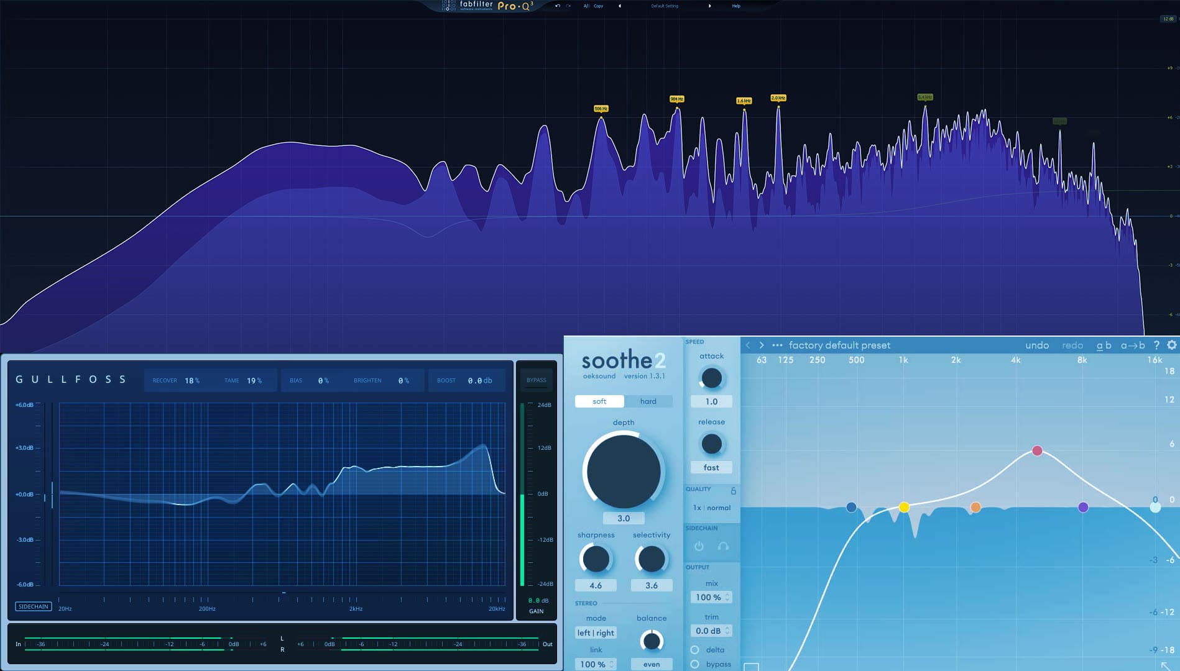
Task: Go to next soothe2 preset arrow
Action: pyautogui.click(x=762, y=345)
